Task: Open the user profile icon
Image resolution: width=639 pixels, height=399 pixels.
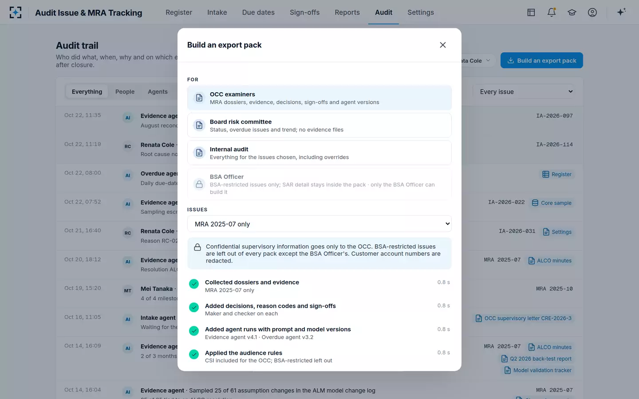Action: click(x=592, y=12)
